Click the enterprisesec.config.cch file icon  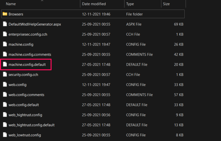5,34
